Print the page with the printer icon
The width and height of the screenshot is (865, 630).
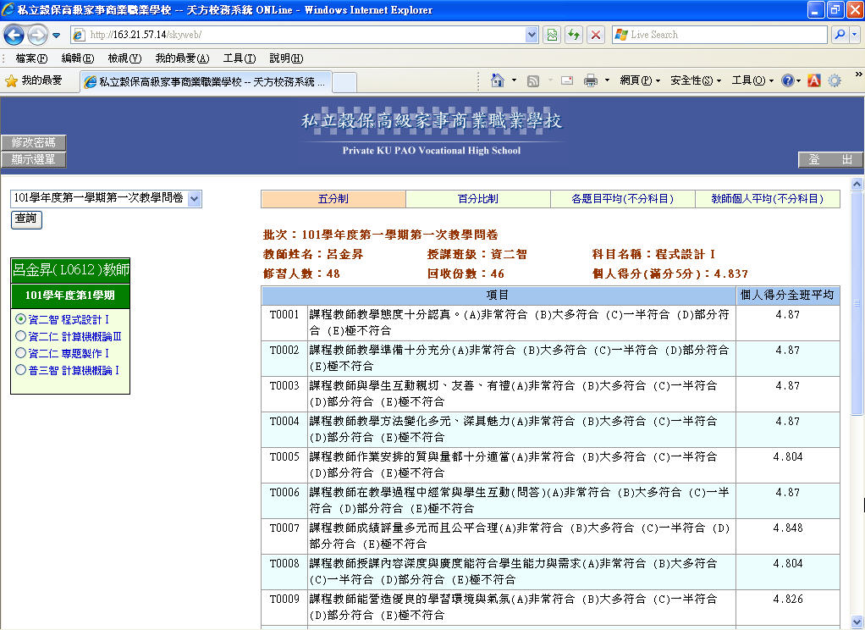pyautogui.click(x=590, y=80)
